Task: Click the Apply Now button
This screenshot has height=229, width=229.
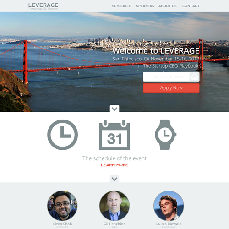Action: click(171, 88)
